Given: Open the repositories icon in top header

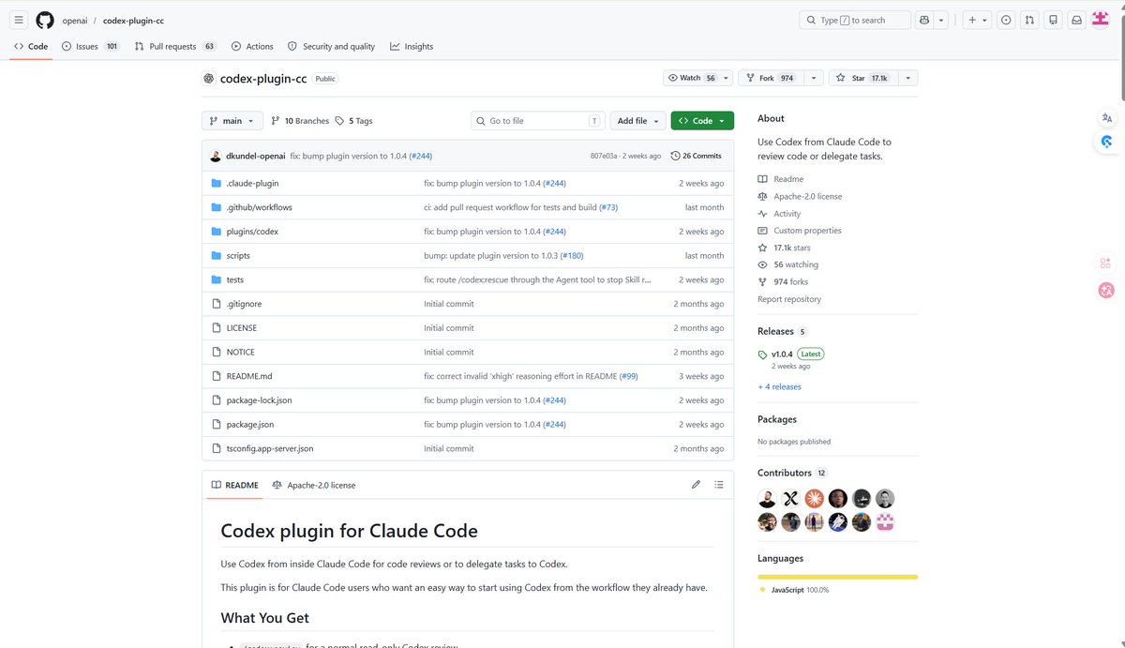Looking at the screenshot, I should pyautogui.click(x=1054, y=20).
